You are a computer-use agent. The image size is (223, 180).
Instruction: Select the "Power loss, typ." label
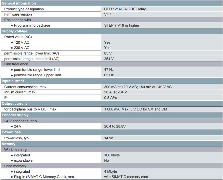[x=17, y=138]
